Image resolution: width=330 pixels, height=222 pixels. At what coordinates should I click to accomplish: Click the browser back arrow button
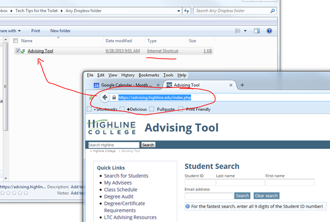tap(105, 97)
